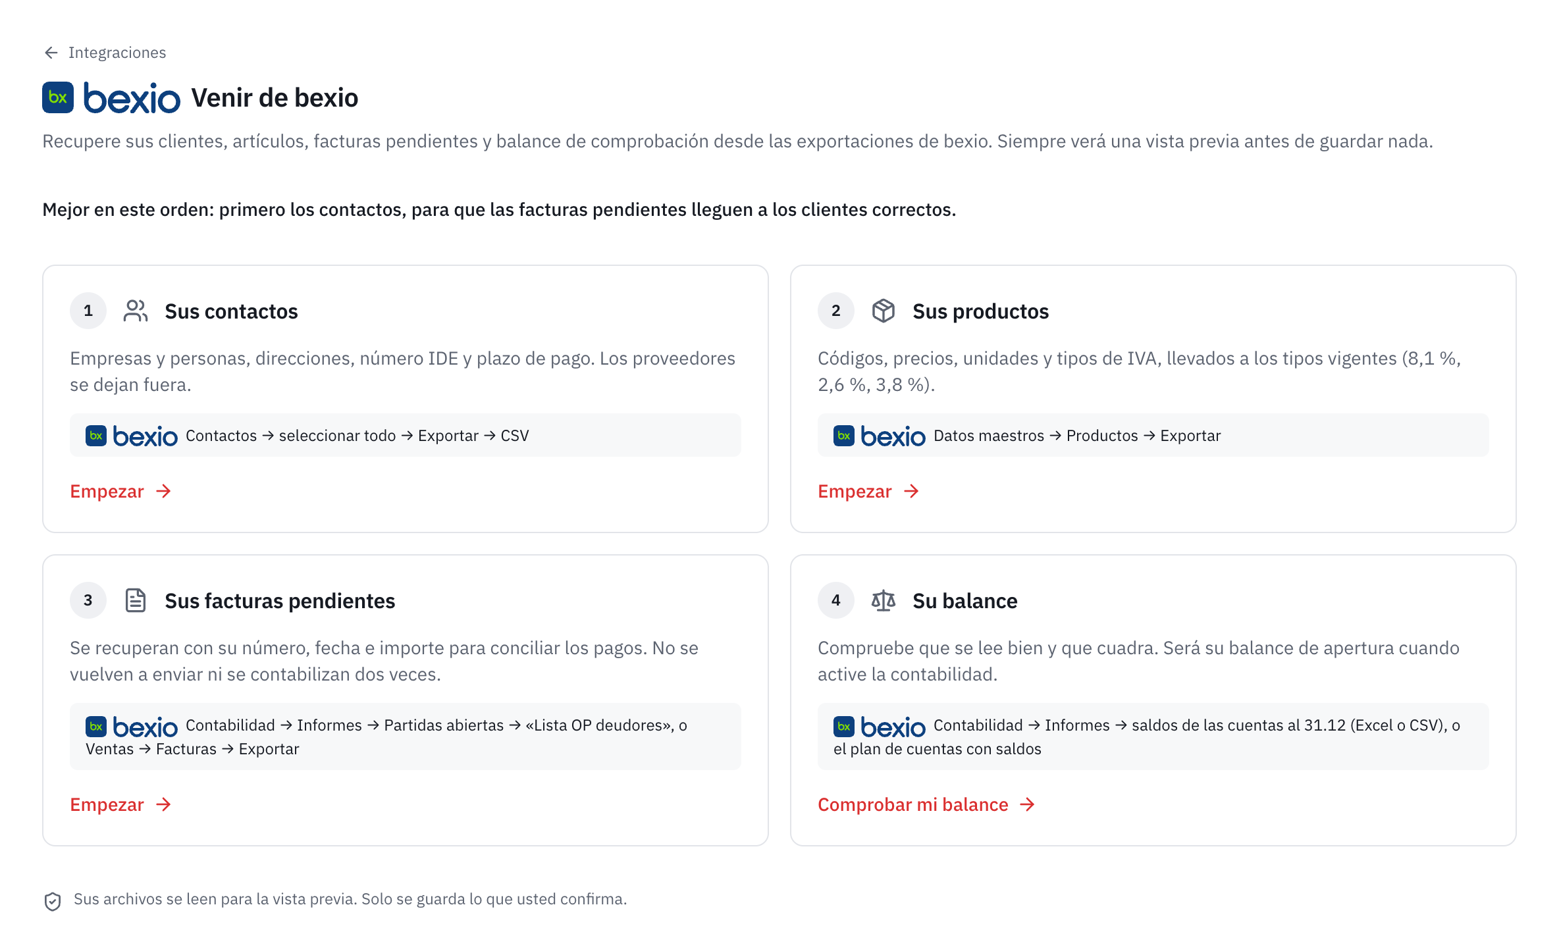
Task: Click the bexio logo in the balance card
Action: pyautogui.click(x=880, y=727)
